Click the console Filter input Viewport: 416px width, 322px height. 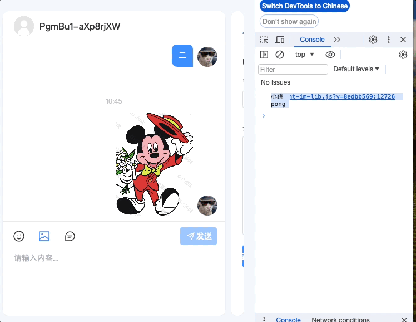[293, 69]
